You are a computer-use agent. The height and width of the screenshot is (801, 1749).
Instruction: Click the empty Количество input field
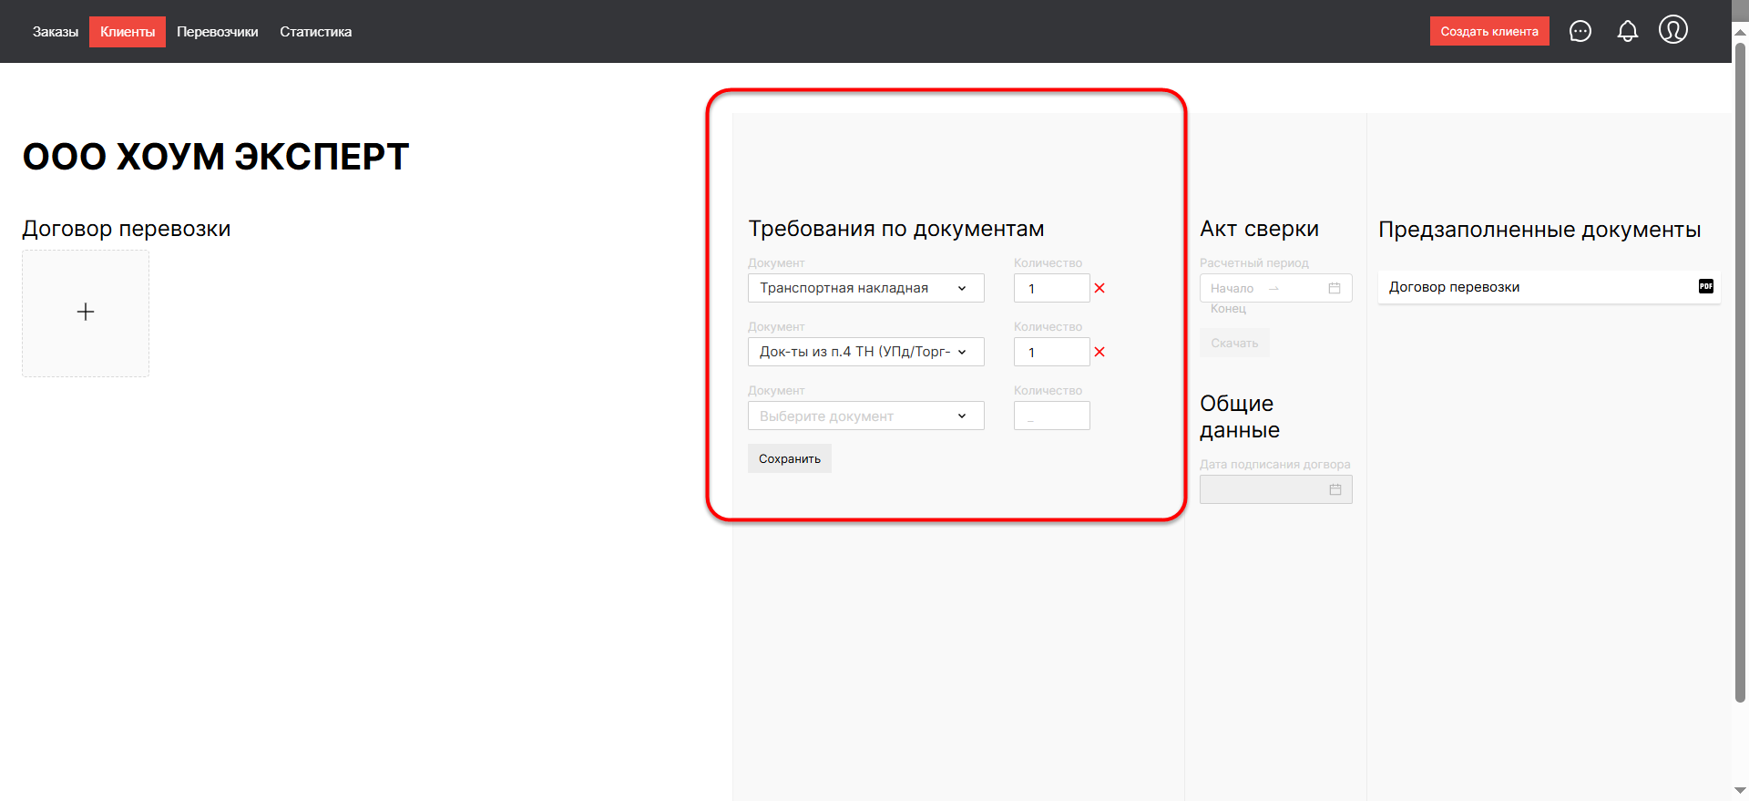point(1051,416)
